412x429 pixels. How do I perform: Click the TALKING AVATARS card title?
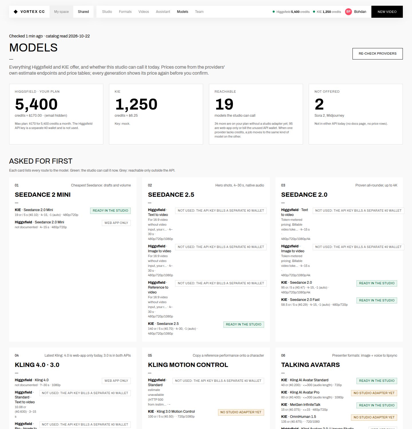(x=310, y=365)
